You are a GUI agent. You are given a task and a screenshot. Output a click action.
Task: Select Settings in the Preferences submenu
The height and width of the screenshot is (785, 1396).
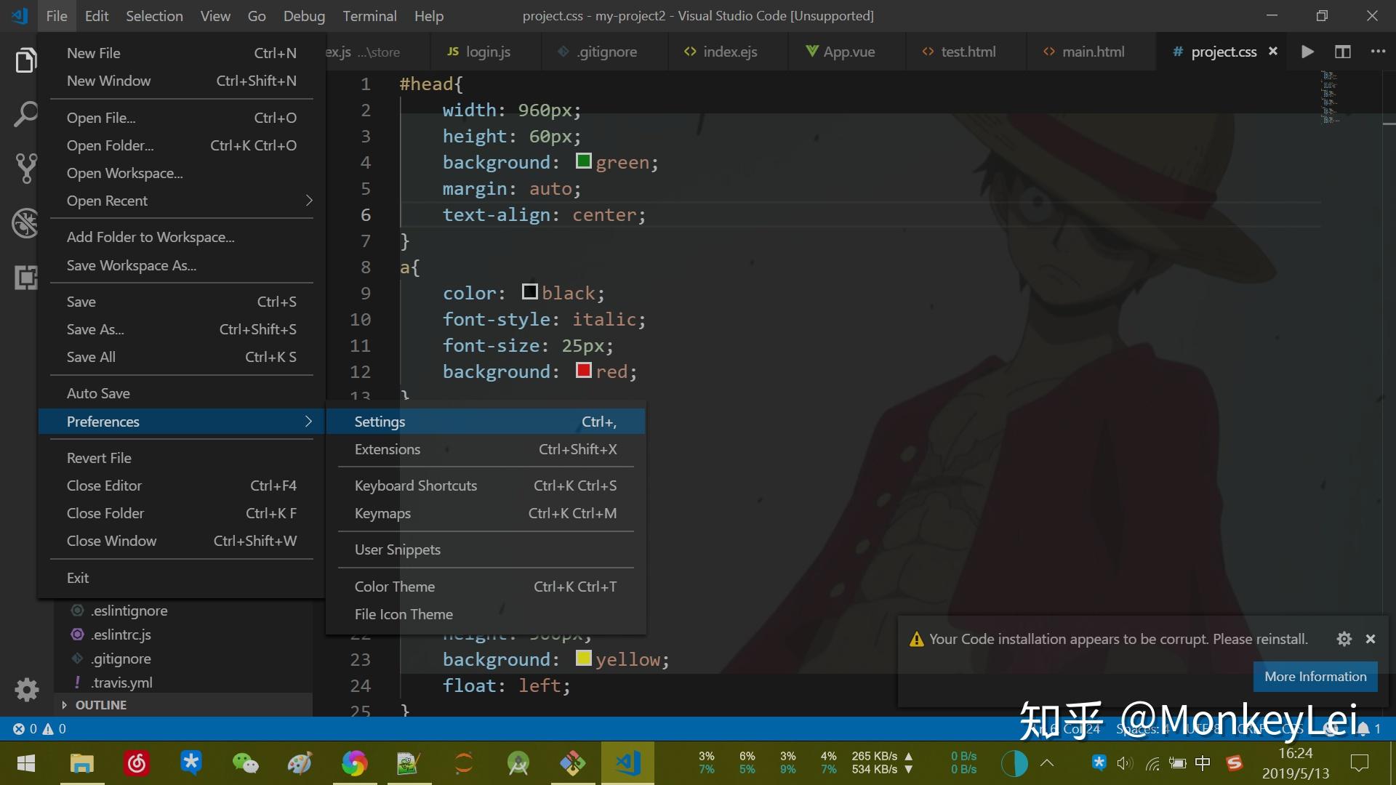[x=380, y=421]
